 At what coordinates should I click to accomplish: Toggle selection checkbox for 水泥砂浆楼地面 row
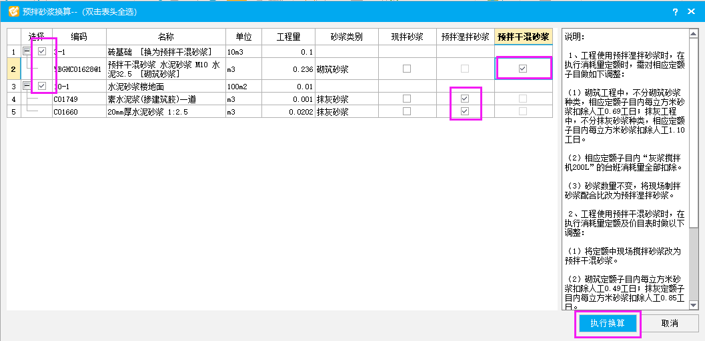pyautogui.click(x=42, y=86)
